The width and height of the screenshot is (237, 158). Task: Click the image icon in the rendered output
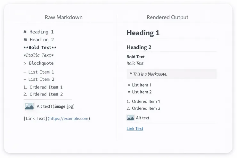[x=130, y=118]
